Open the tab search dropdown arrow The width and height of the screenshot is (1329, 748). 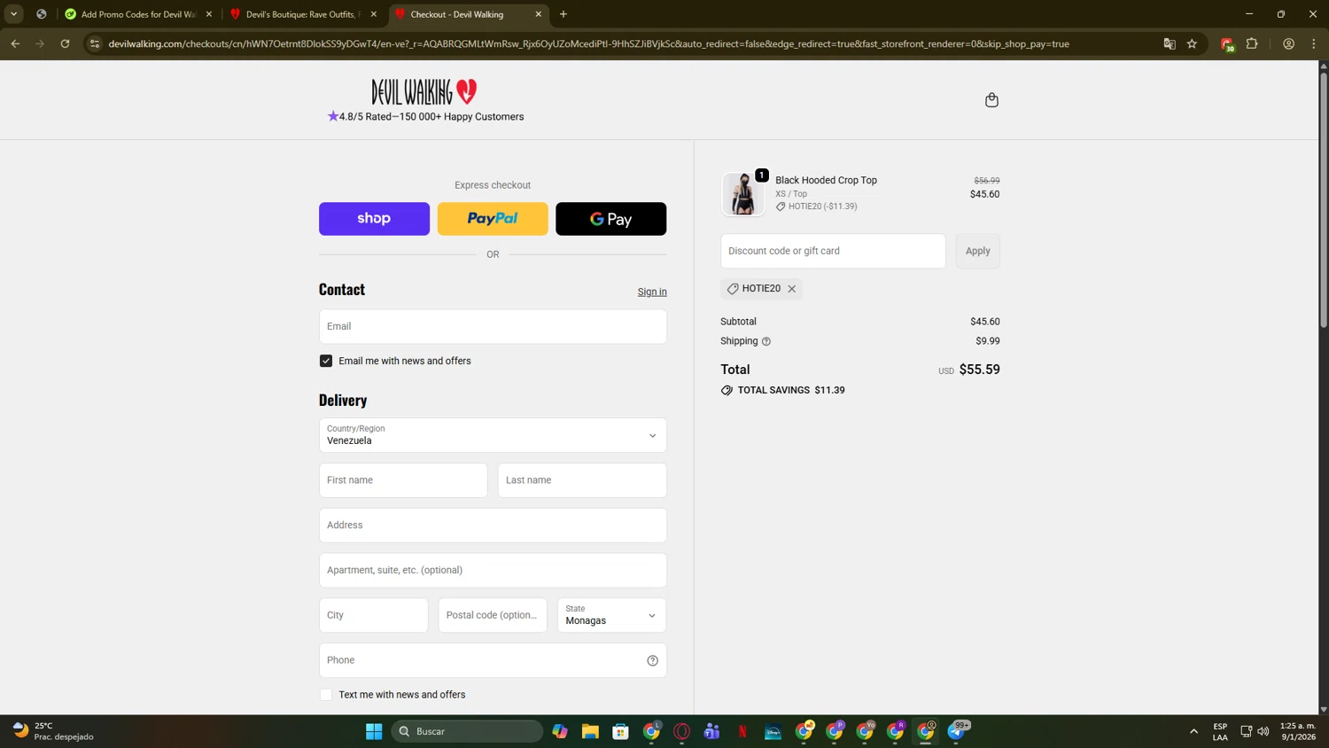point(14,14)
